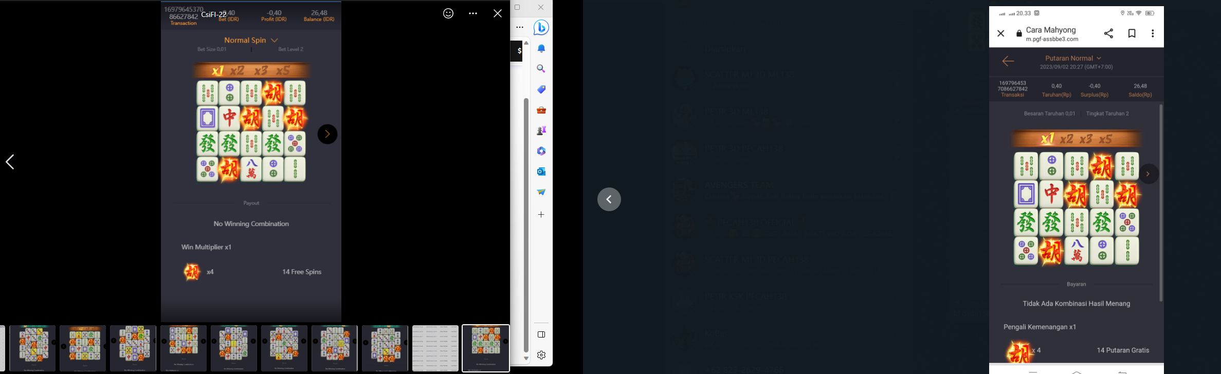This screenshot has width=1221, height=374.
Task: Open the Shopping tag icon in the Edge sidebar
Action: pos(541,89)
